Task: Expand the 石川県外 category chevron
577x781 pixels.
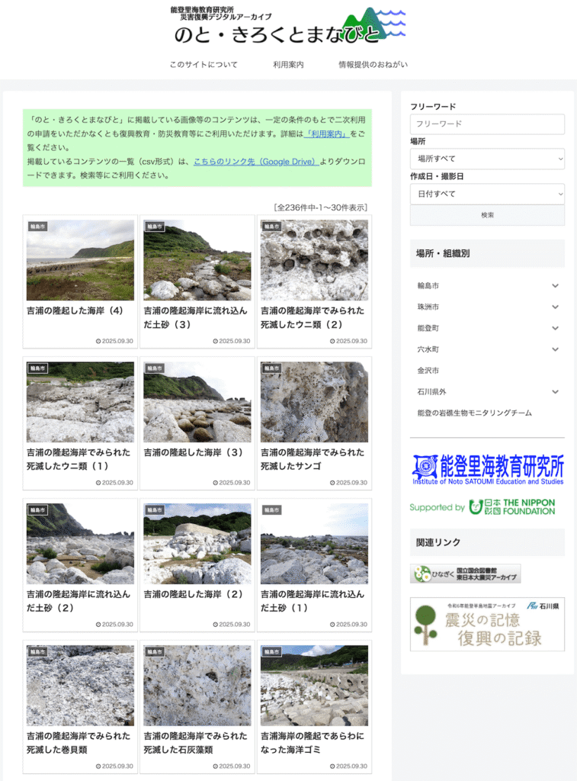Action: click(x=555, y=392)
